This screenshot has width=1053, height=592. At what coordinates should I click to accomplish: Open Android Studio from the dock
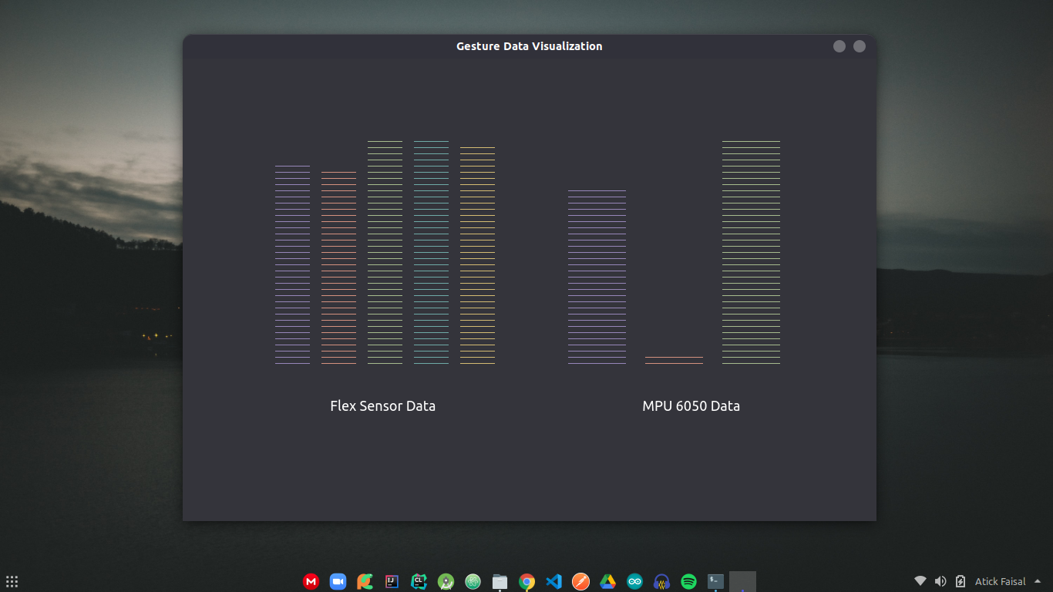click(446, 582)
